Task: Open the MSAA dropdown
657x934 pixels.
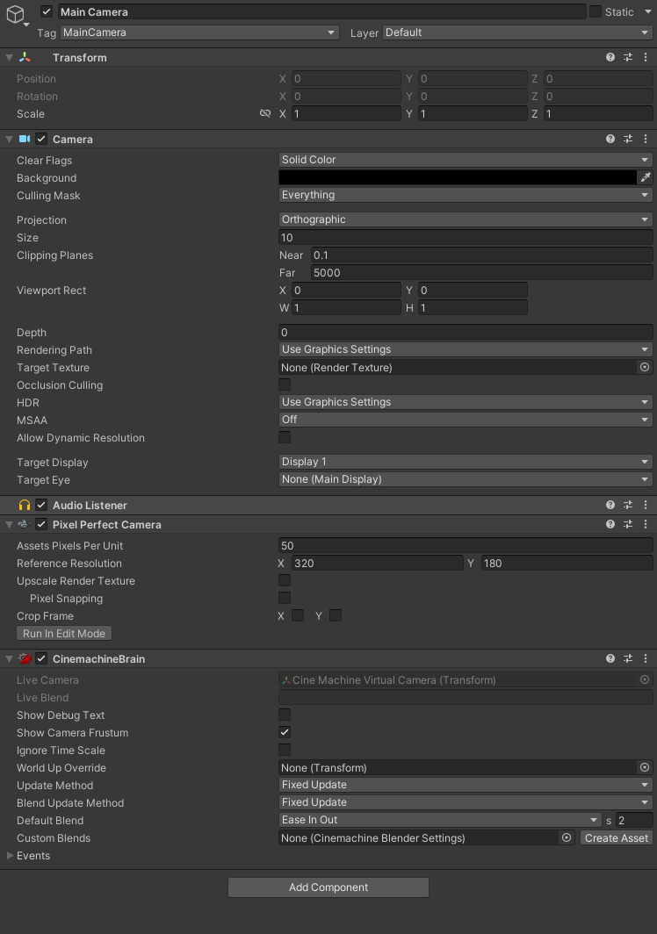Action: pos(466,420)
